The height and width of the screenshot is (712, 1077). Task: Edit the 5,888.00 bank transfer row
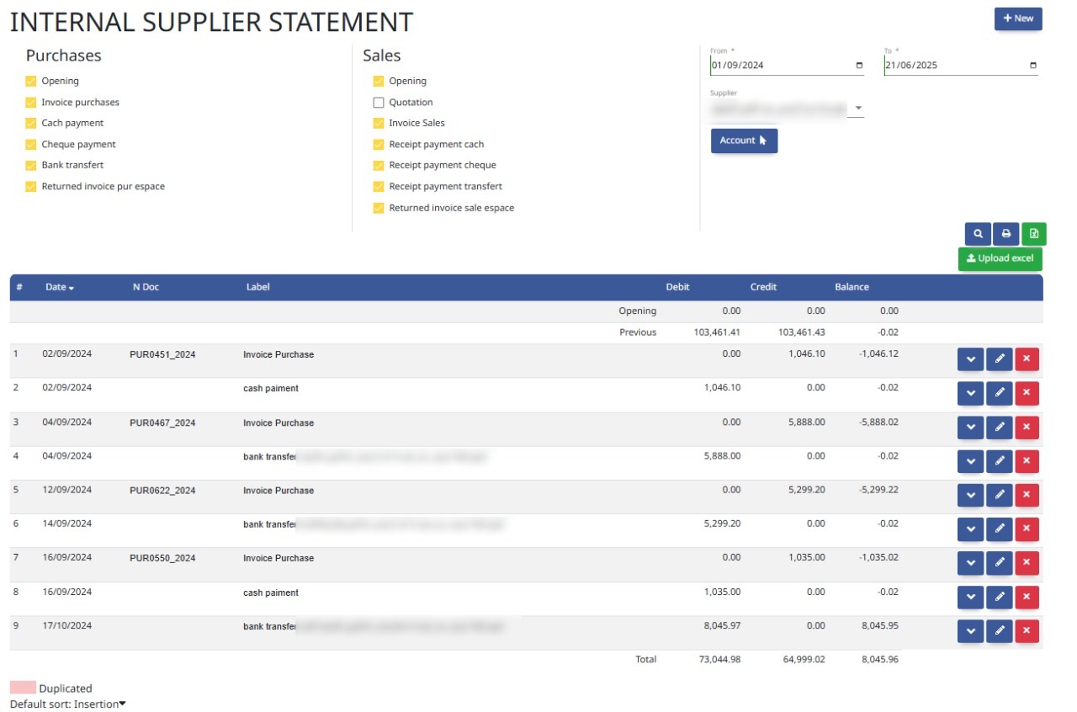coord(999,461)
